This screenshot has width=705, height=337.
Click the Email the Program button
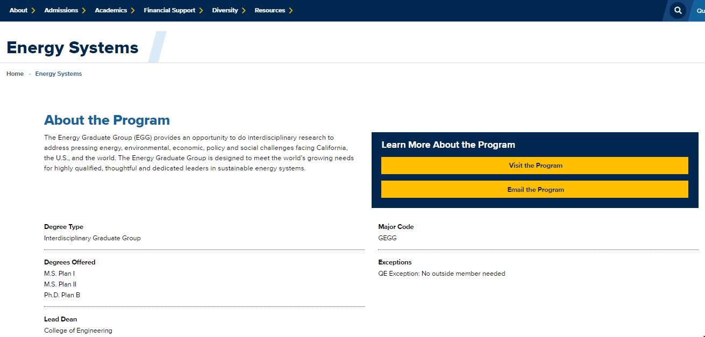coord(535,190)
